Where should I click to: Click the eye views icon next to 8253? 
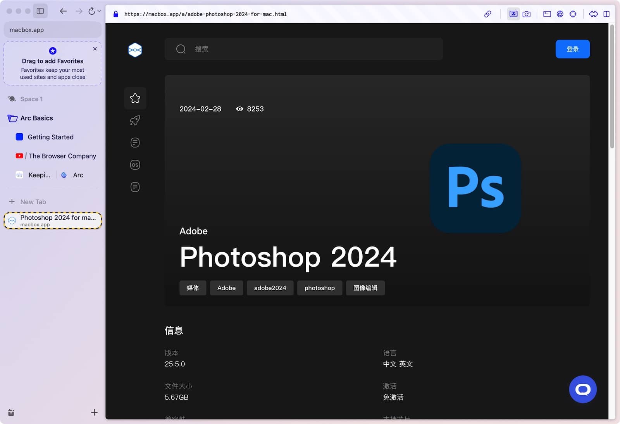[x=239, y=109]
